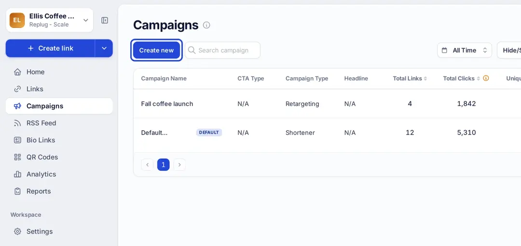521x246 pixels.
Task: Go to previous page arrow
Action: 147,164
